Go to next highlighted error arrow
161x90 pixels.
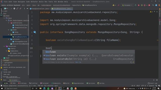tap(157, 12)
